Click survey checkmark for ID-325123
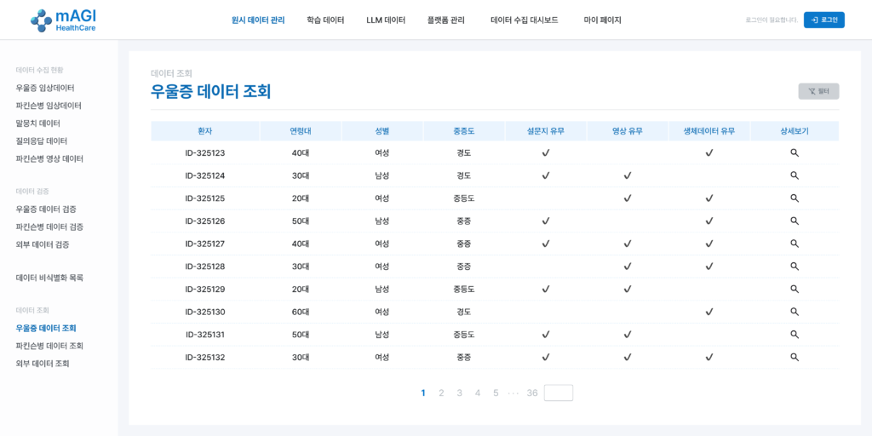The width and height of the screenshot is (872, 436). click(x=546, y=153)
